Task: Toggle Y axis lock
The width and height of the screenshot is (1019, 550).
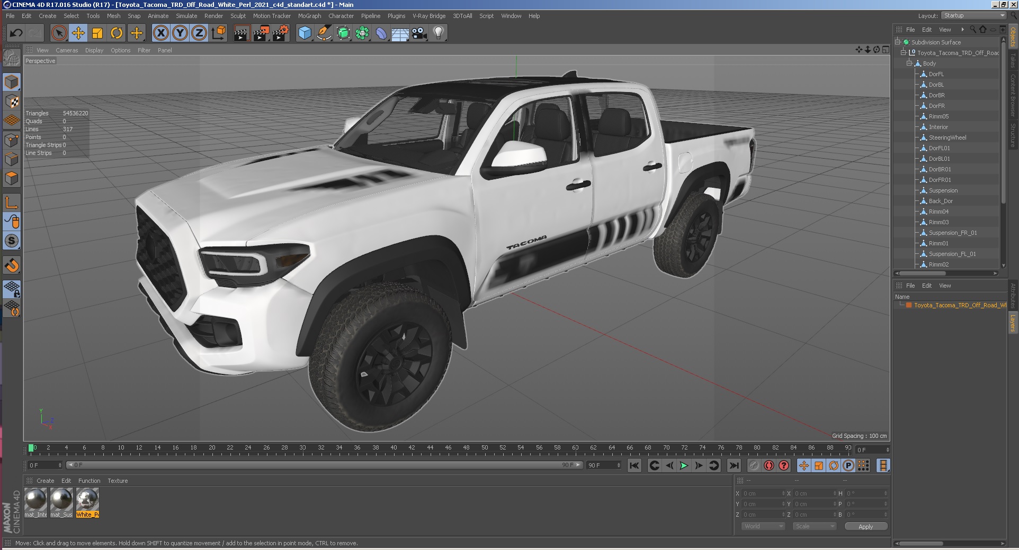Action: point(180,33)
